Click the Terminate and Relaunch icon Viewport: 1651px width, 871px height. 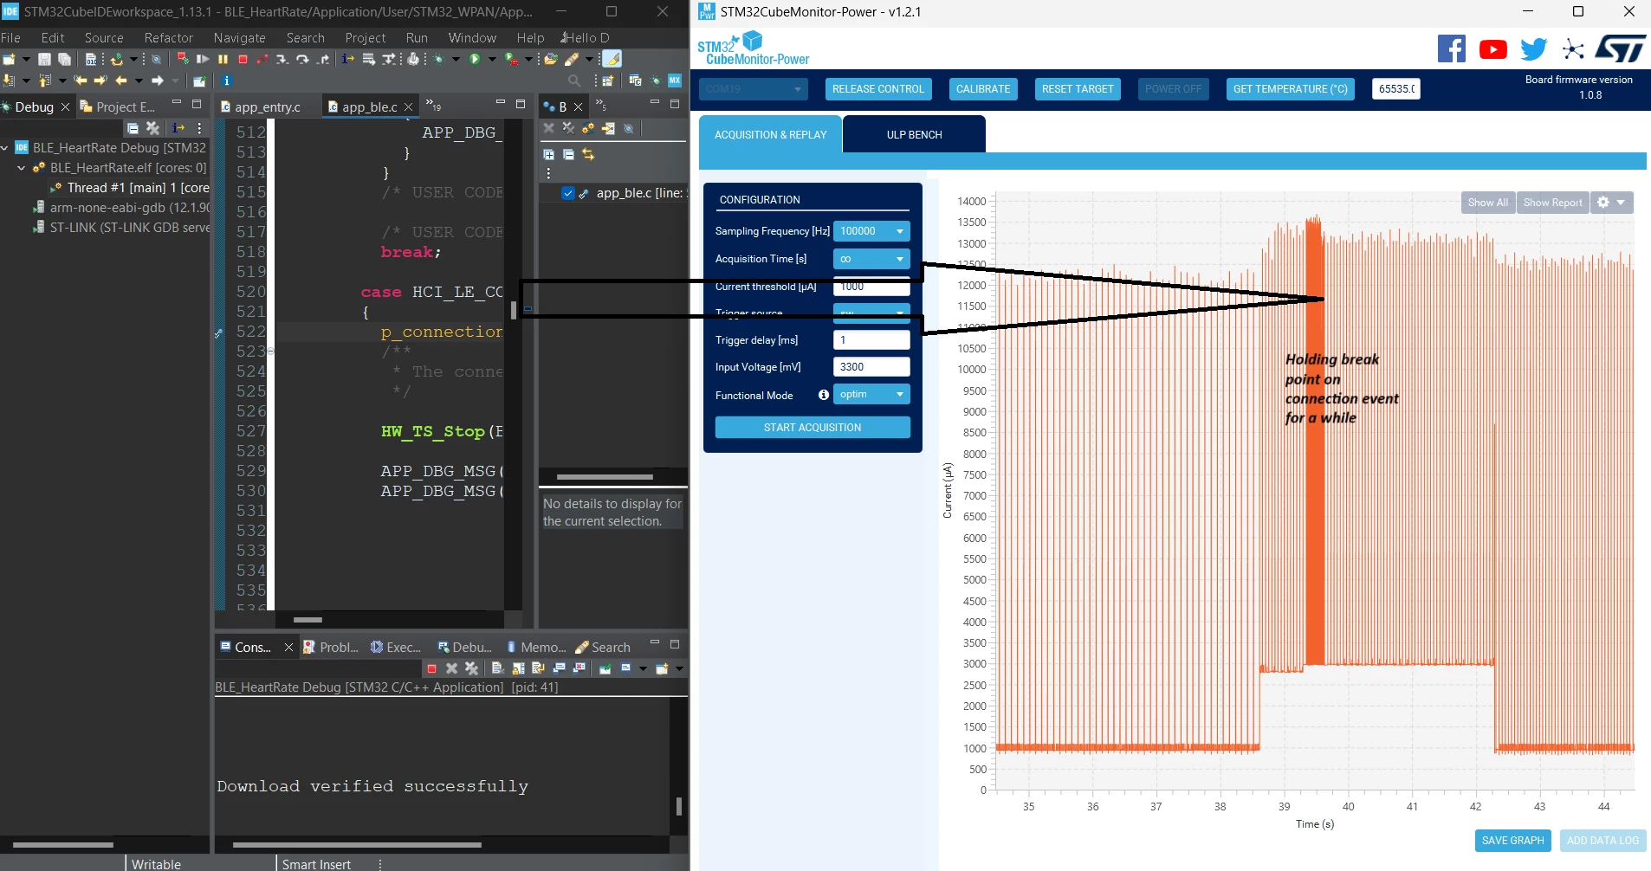(183, 59)
